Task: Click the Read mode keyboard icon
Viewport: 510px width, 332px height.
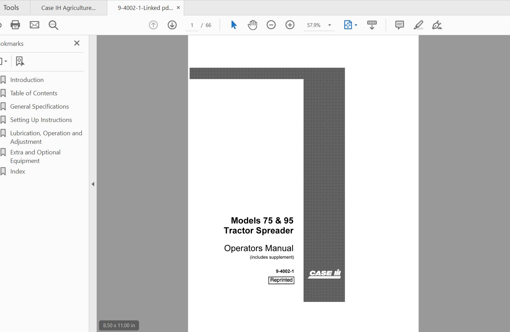Action: (x=372, y=25)
